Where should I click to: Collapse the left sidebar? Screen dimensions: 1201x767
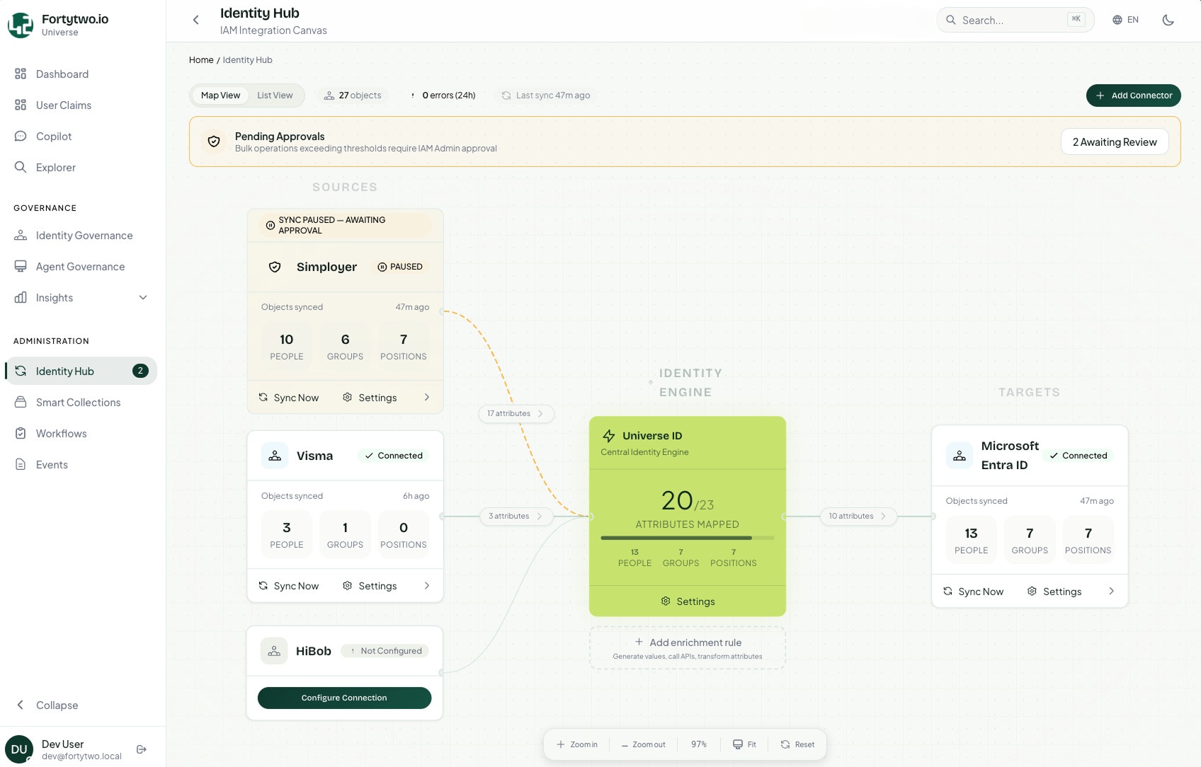[49, 705]
